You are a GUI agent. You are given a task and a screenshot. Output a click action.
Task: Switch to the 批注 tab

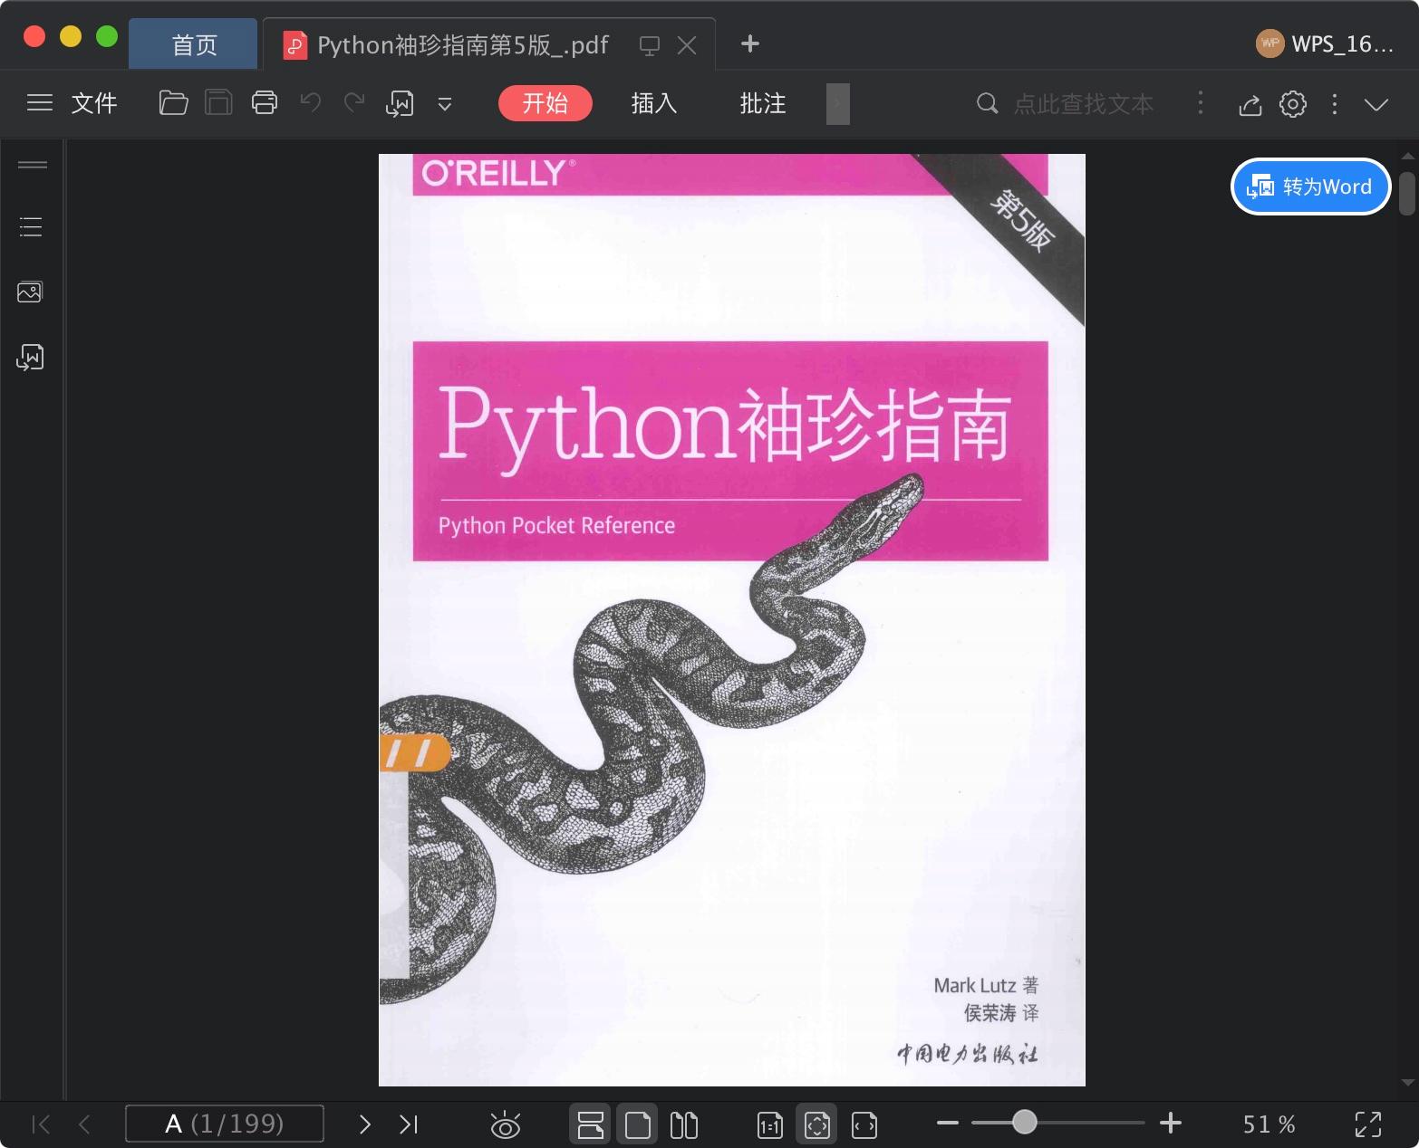(763, 103)
